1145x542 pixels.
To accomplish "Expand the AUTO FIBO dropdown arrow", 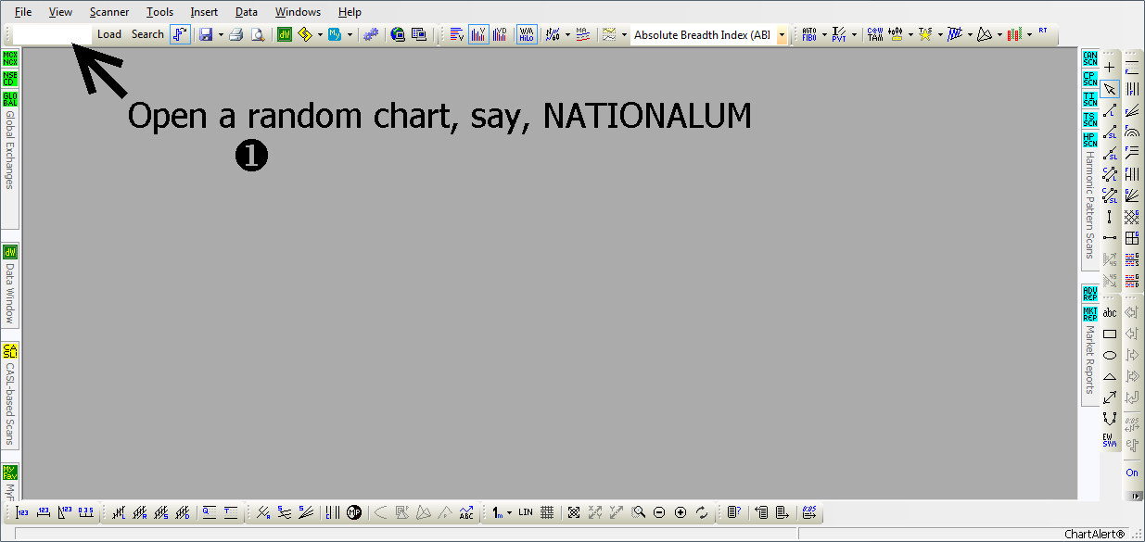I will coord(823,34).
